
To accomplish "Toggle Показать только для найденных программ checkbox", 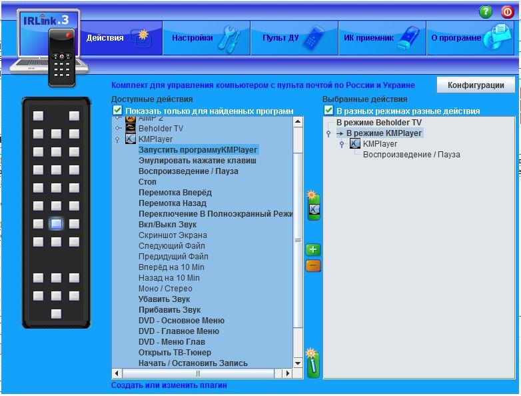I will coord(117,111).
